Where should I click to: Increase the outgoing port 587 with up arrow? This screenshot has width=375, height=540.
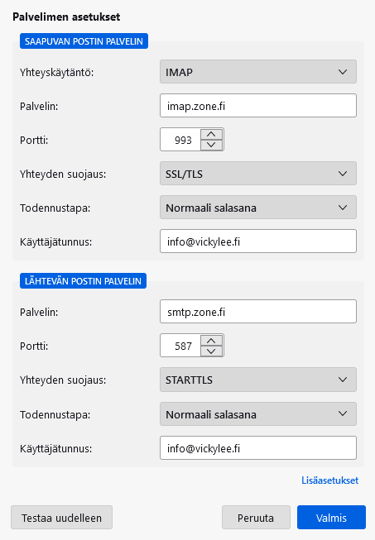coord(211,340)
